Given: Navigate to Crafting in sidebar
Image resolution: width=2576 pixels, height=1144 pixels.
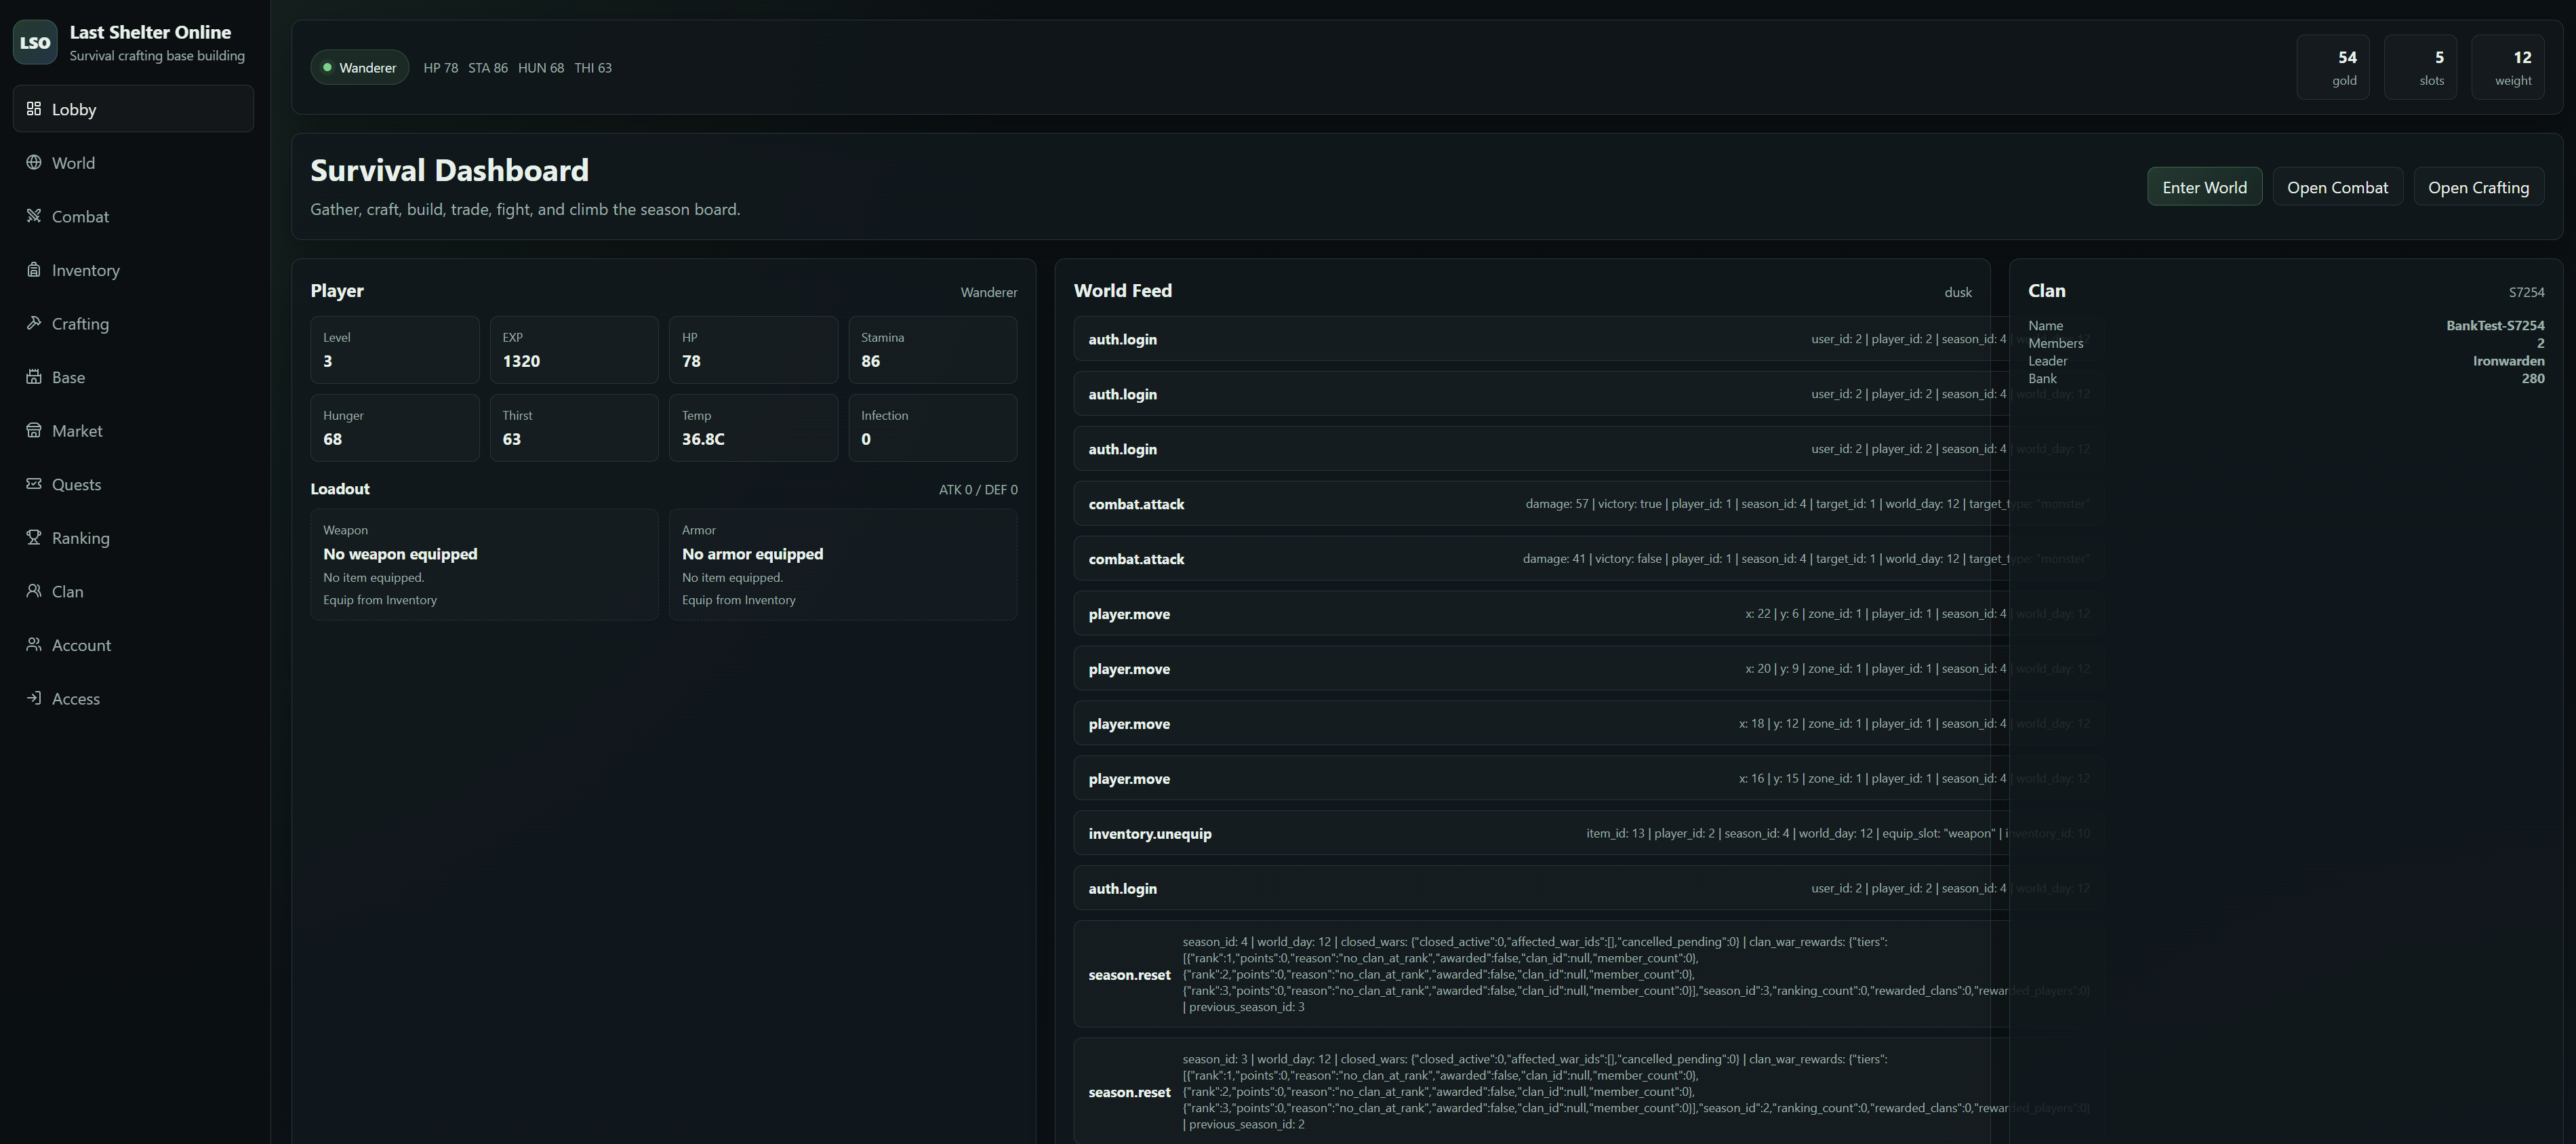Looking at the screenshot, I should 133,323.
